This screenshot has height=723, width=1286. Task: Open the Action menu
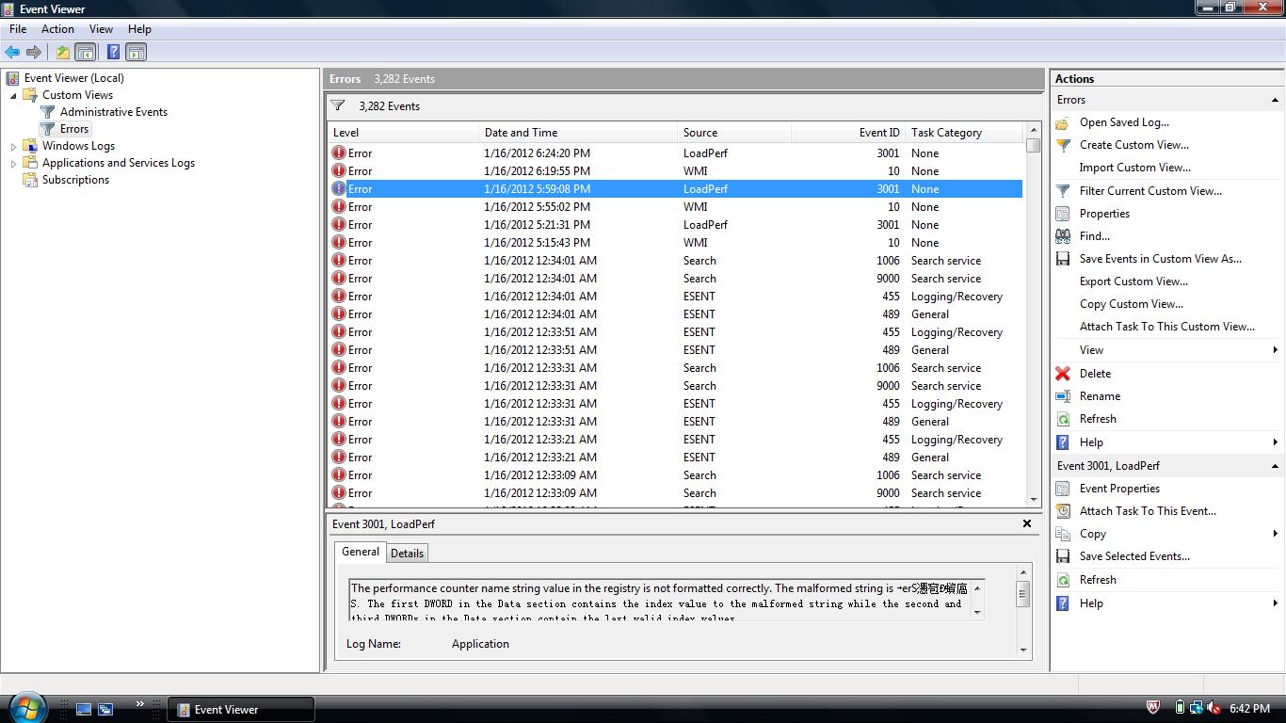click(x=57, y=29)
